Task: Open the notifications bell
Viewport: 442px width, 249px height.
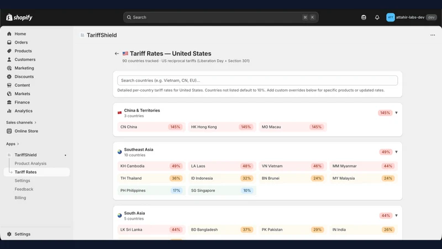Action: 377,17
